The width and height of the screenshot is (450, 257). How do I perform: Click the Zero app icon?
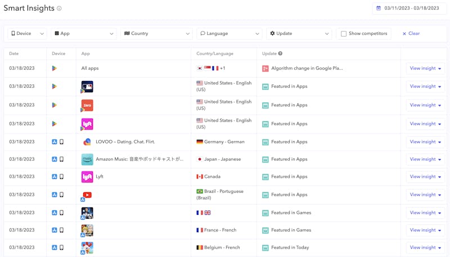(x=87, y=105)
